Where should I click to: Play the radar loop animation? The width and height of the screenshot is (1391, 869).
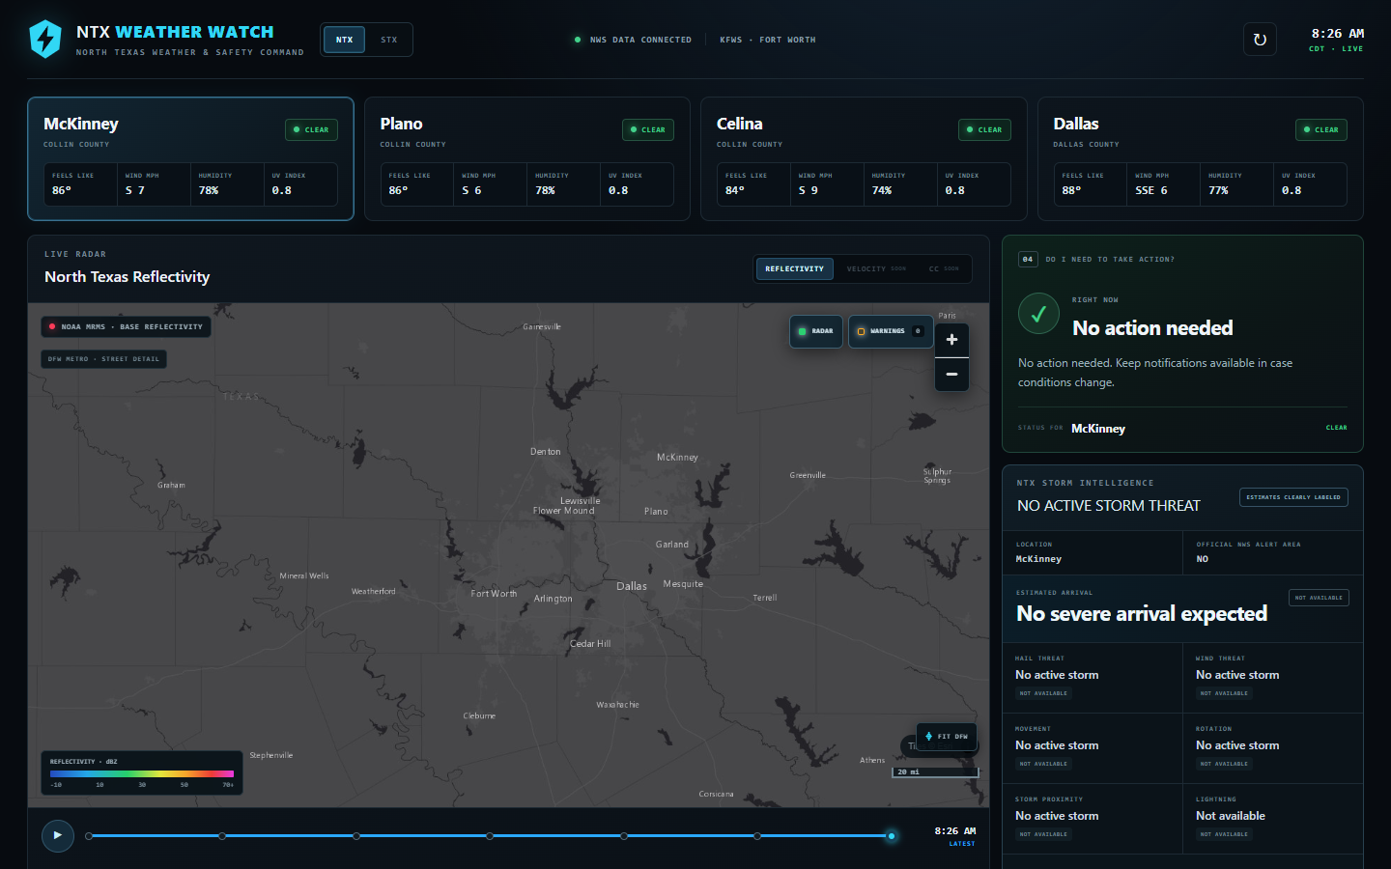pos(58,835)
